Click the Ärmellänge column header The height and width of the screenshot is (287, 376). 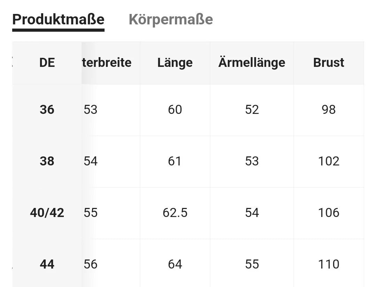coord(252,63)
